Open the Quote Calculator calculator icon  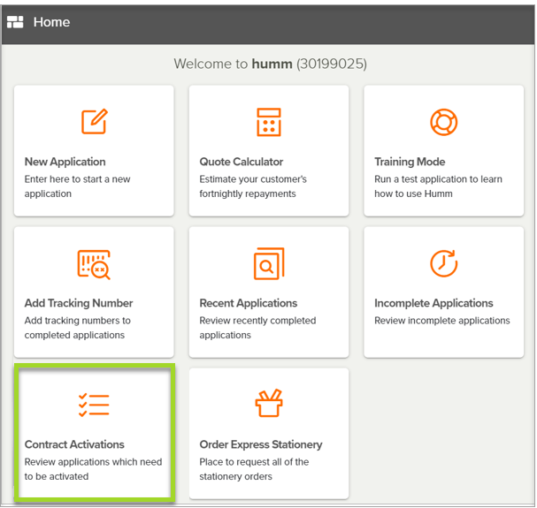[269, 122]
